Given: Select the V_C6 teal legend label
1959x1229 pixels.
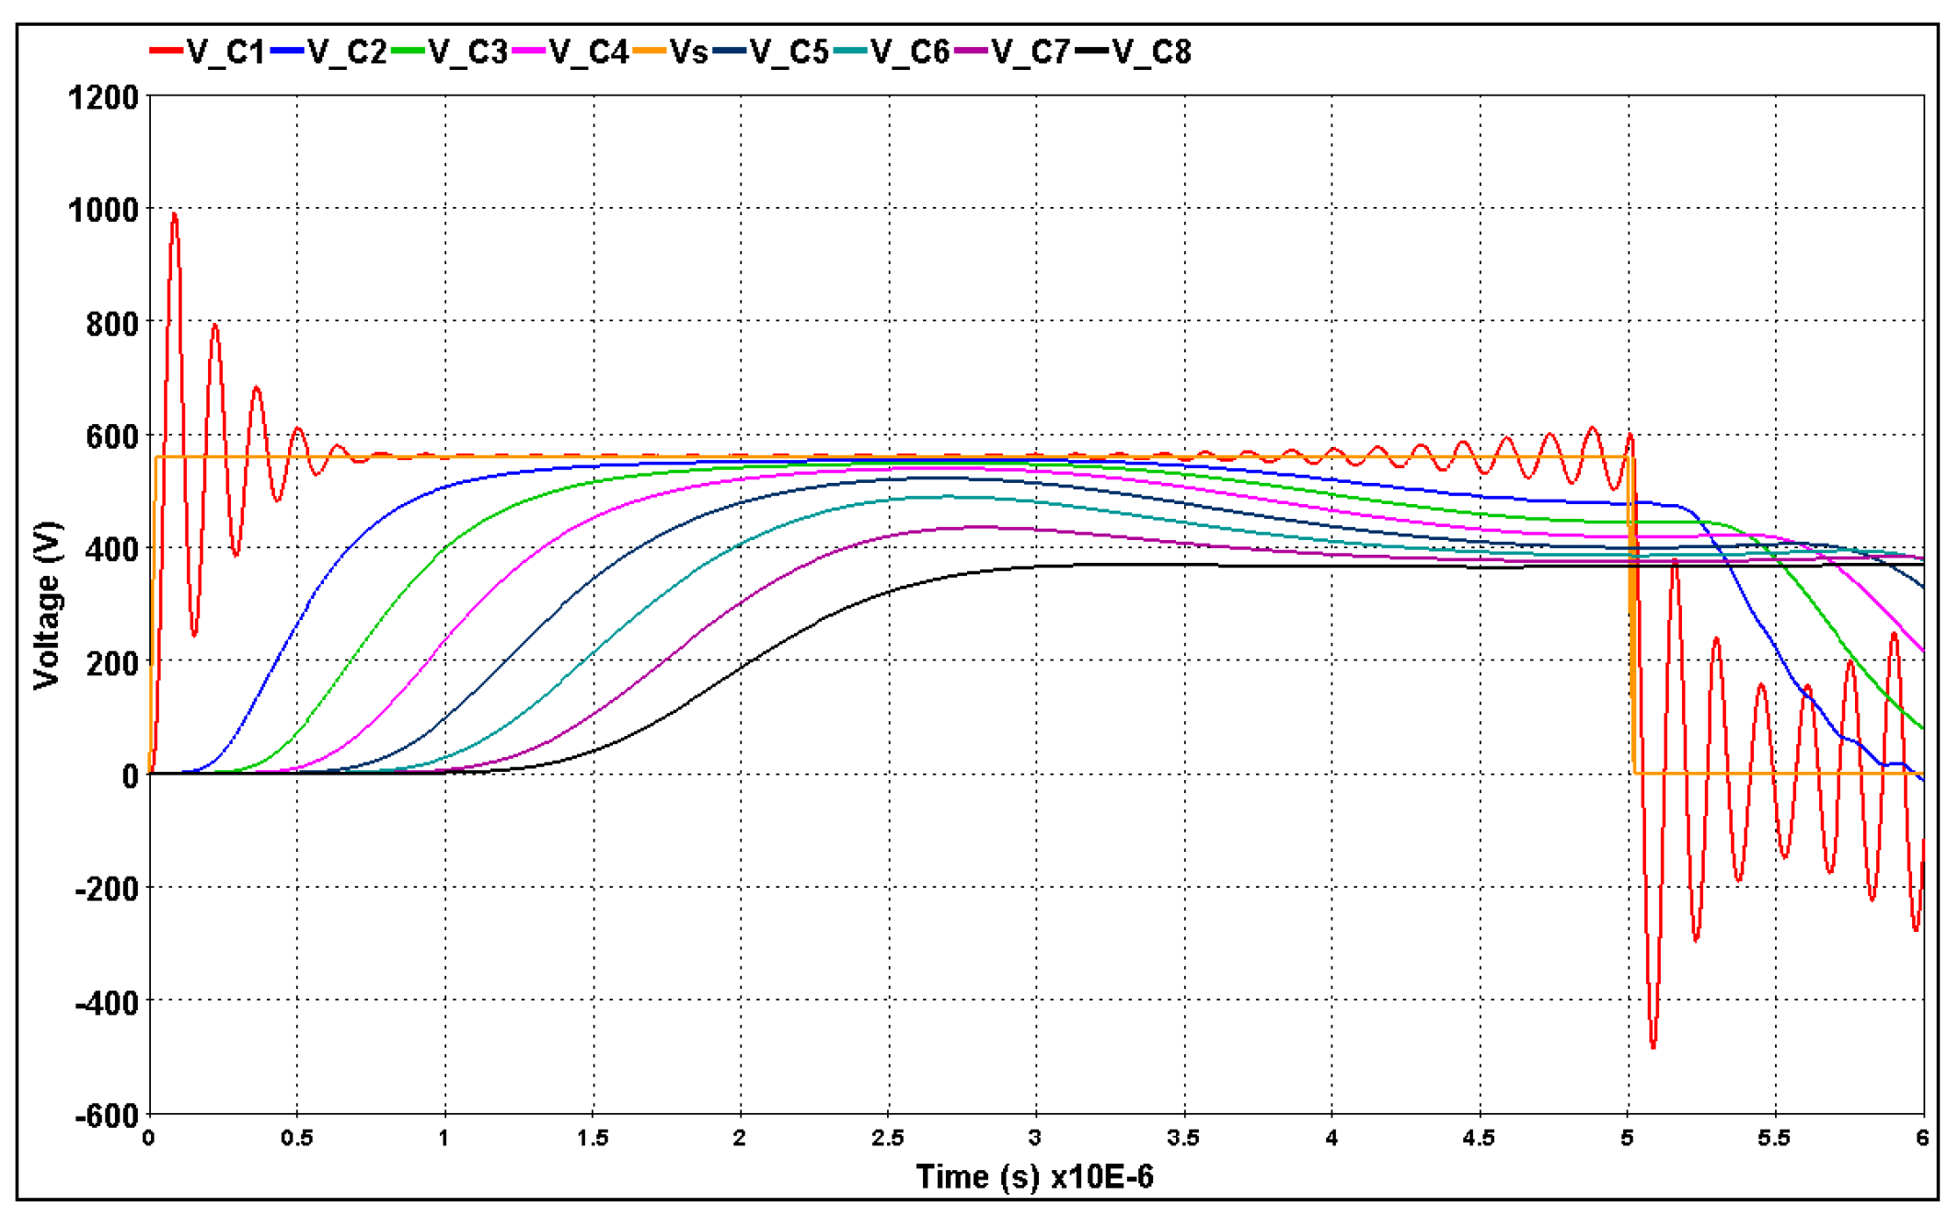Looking at the screenshot, I should pyautogui.click(x=909, y=52).
